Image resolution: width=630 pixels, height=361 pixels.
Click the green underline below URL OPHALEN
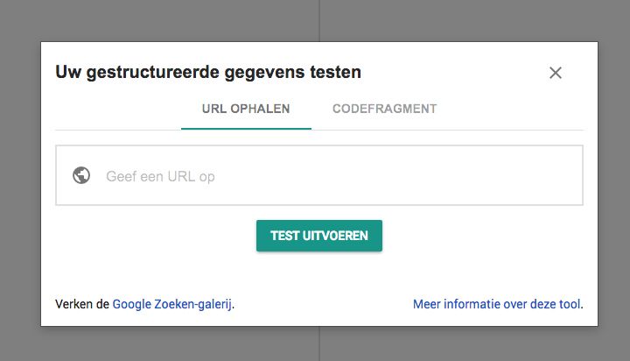pos(246,128)
